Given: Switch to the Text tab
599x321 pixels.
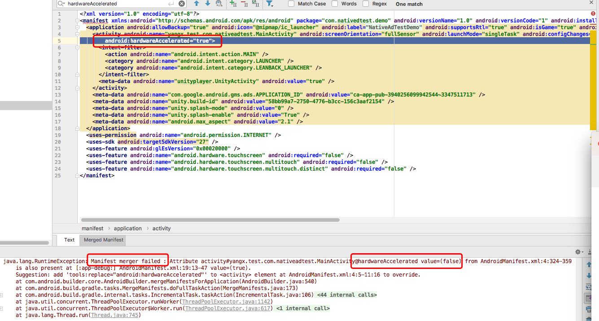Looking at the screenshot, I should click(69, 240).
